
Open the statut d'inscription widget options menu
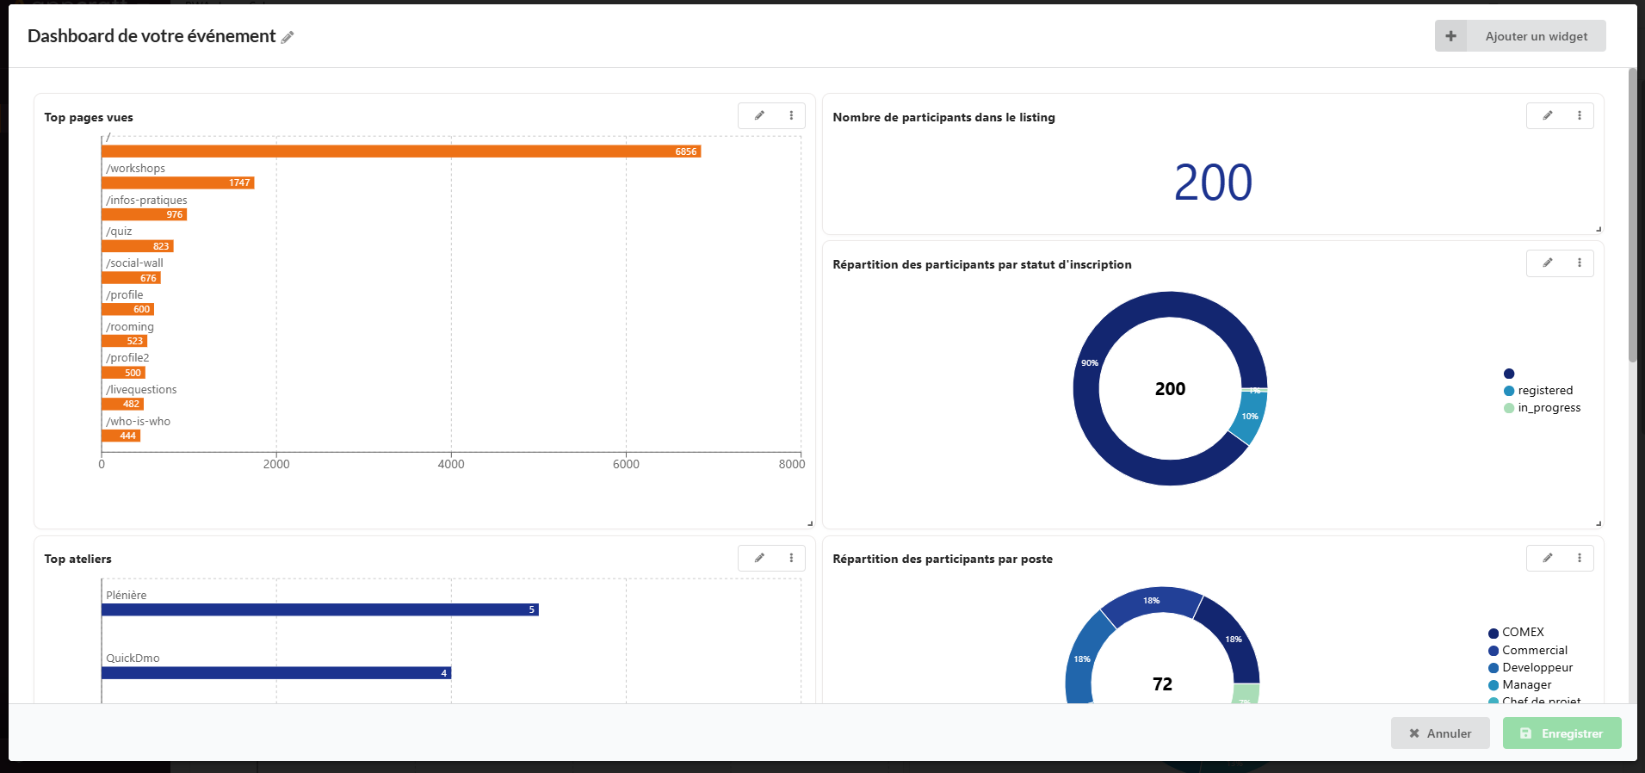tap(1579, 263)
